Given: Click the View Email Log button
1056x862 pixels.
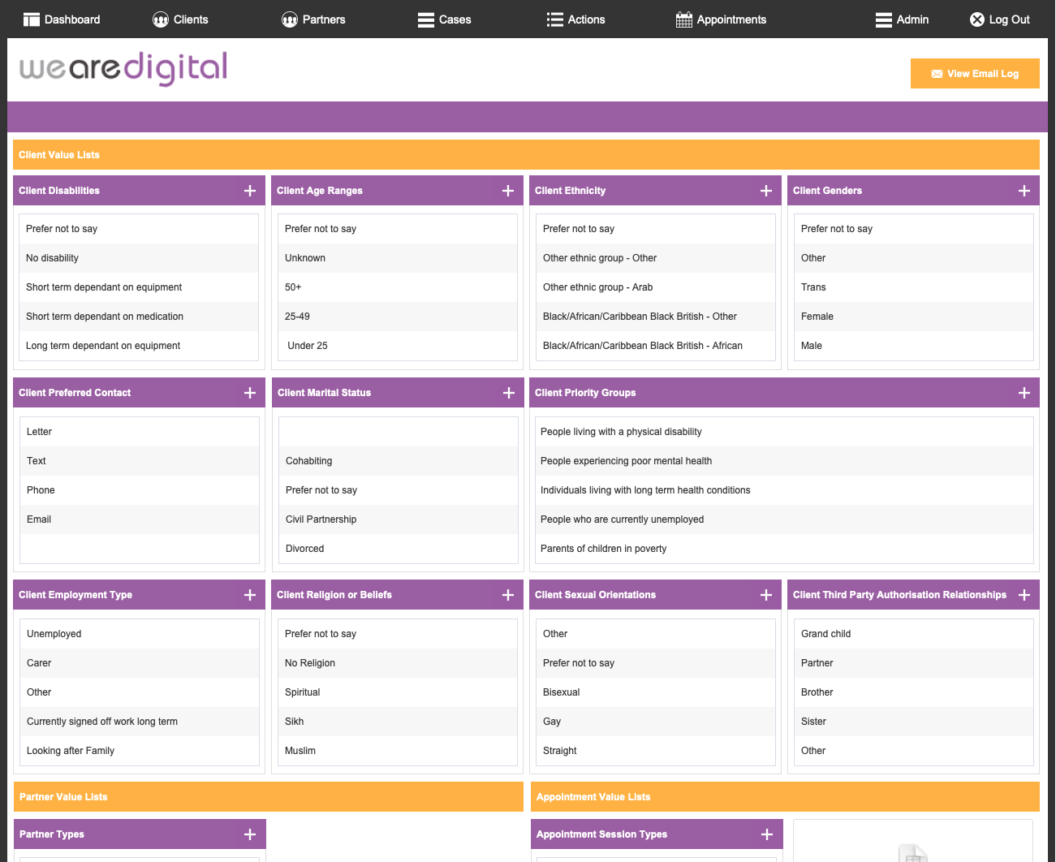Looking at the screenshot, I should 975,73.
